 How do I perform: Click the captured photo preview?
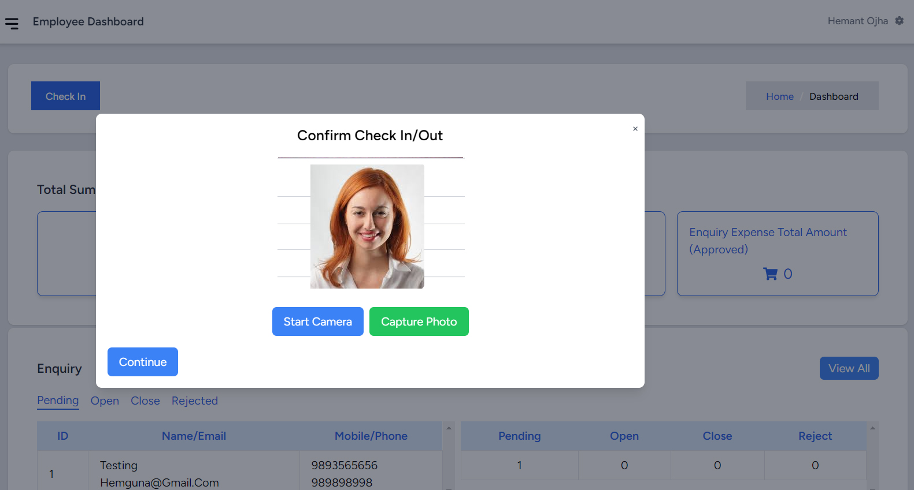tap(367, 226)
